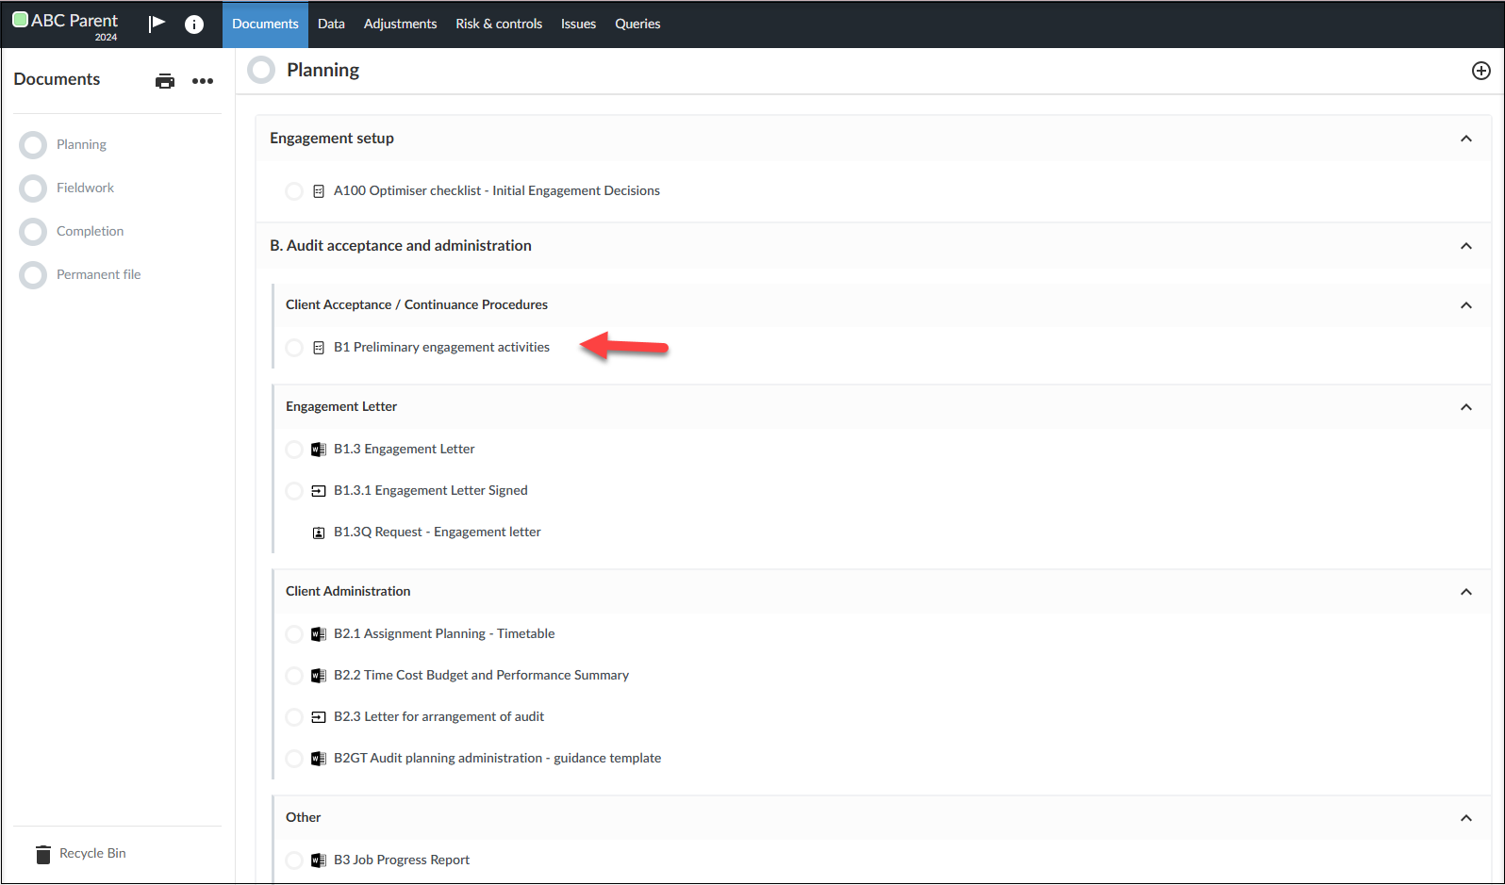Viewport: 1505px width, 885px height.
Task: Open B2GT Audit planning administration guidance template
Action: 497,759
